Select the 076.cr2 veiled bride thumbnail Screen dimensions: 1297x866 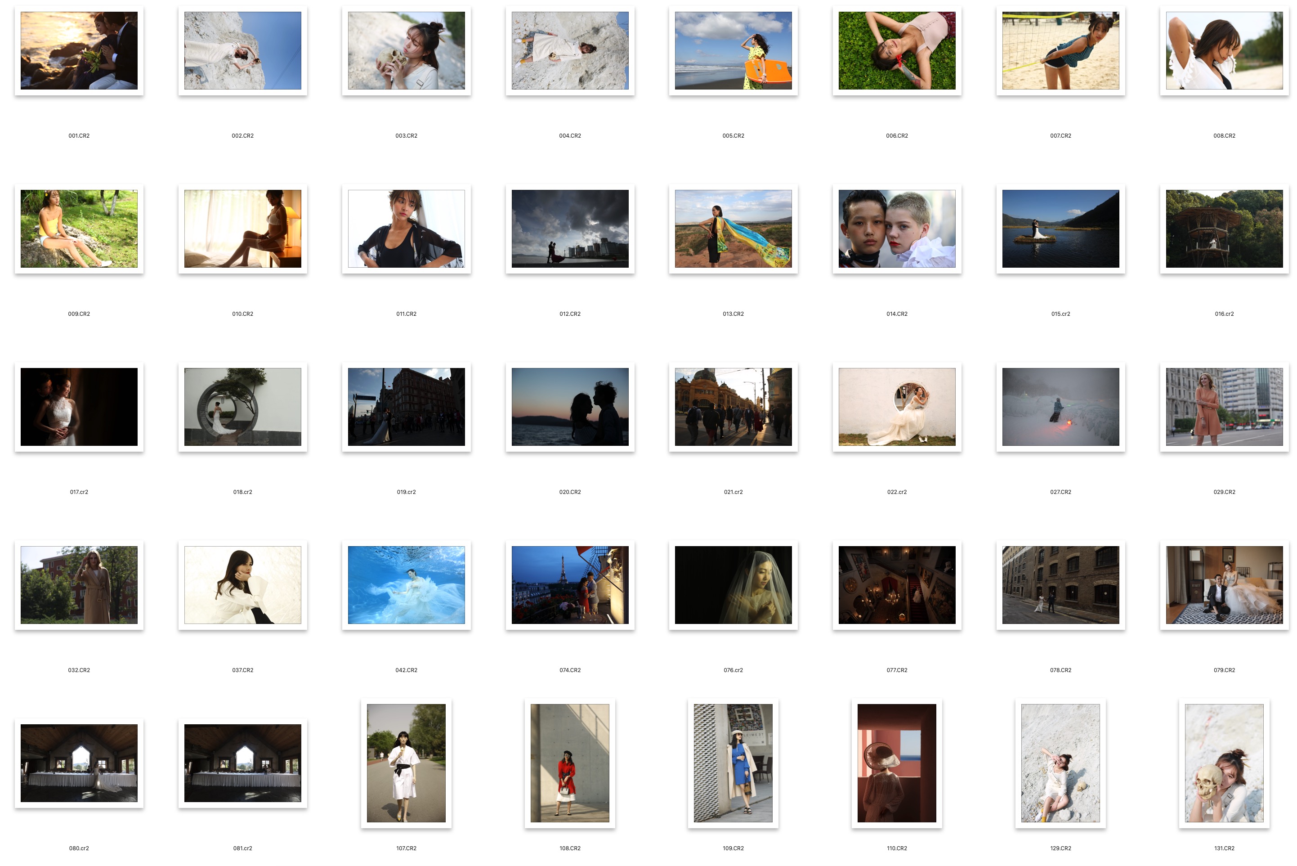733,585
